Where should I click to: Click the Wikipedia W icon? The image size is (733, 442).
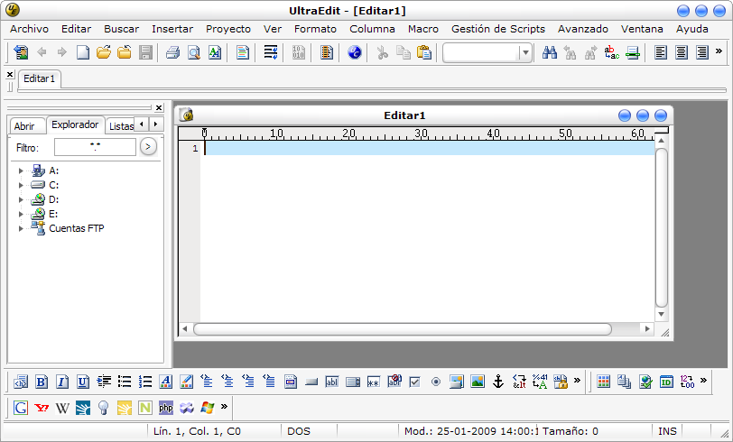pyautogui.click(x=62, y=408)
